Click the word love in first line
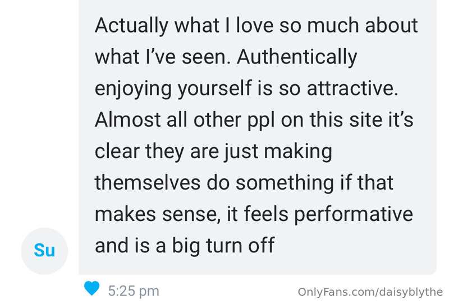The width and height of the screenshot is (449, 304). click(255, 25)
